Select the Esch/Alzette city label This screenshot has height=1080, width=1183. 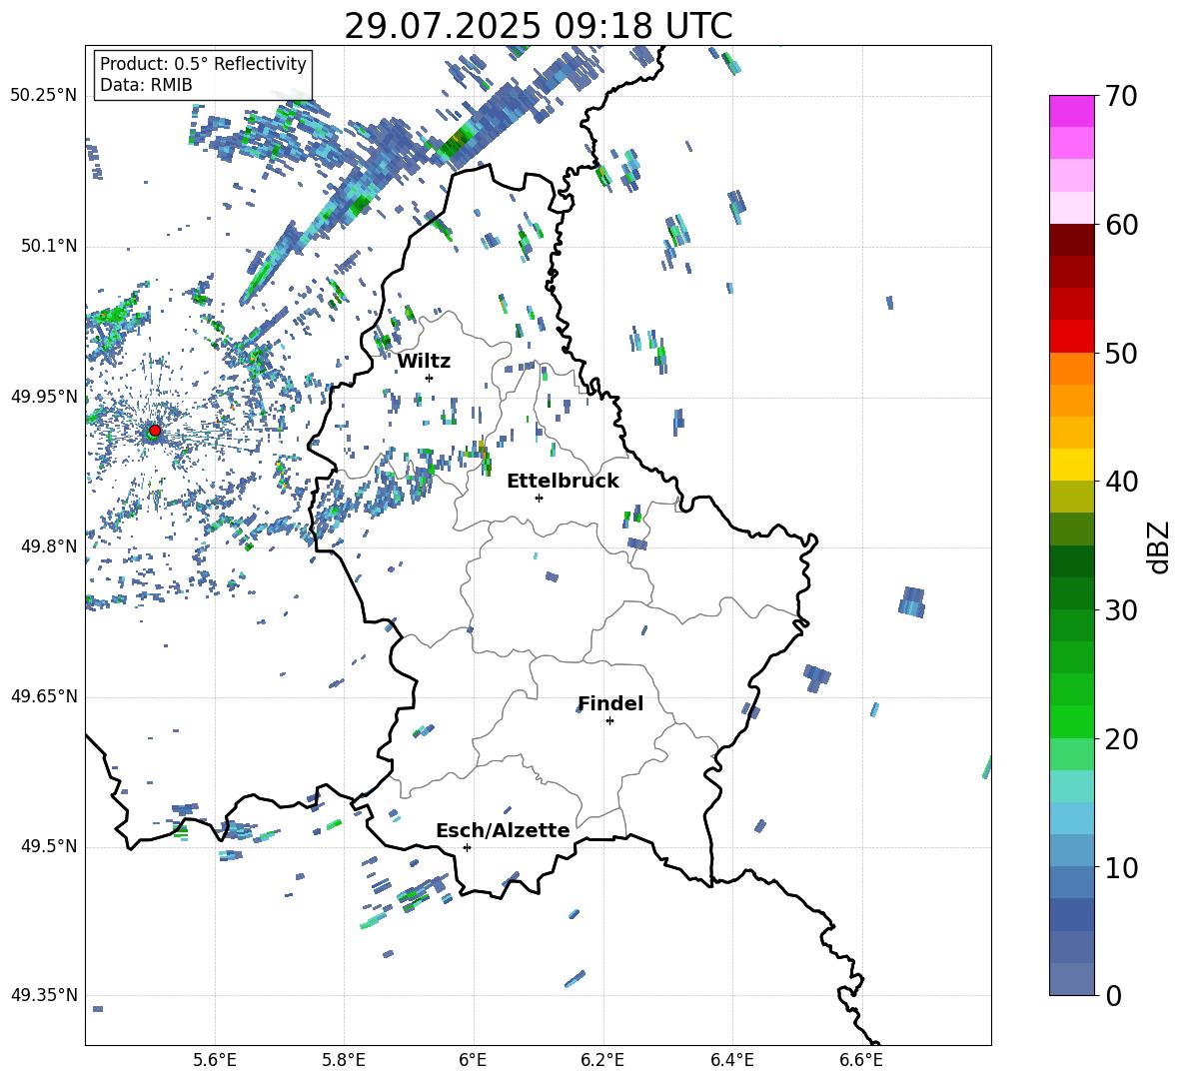(503, 830)
